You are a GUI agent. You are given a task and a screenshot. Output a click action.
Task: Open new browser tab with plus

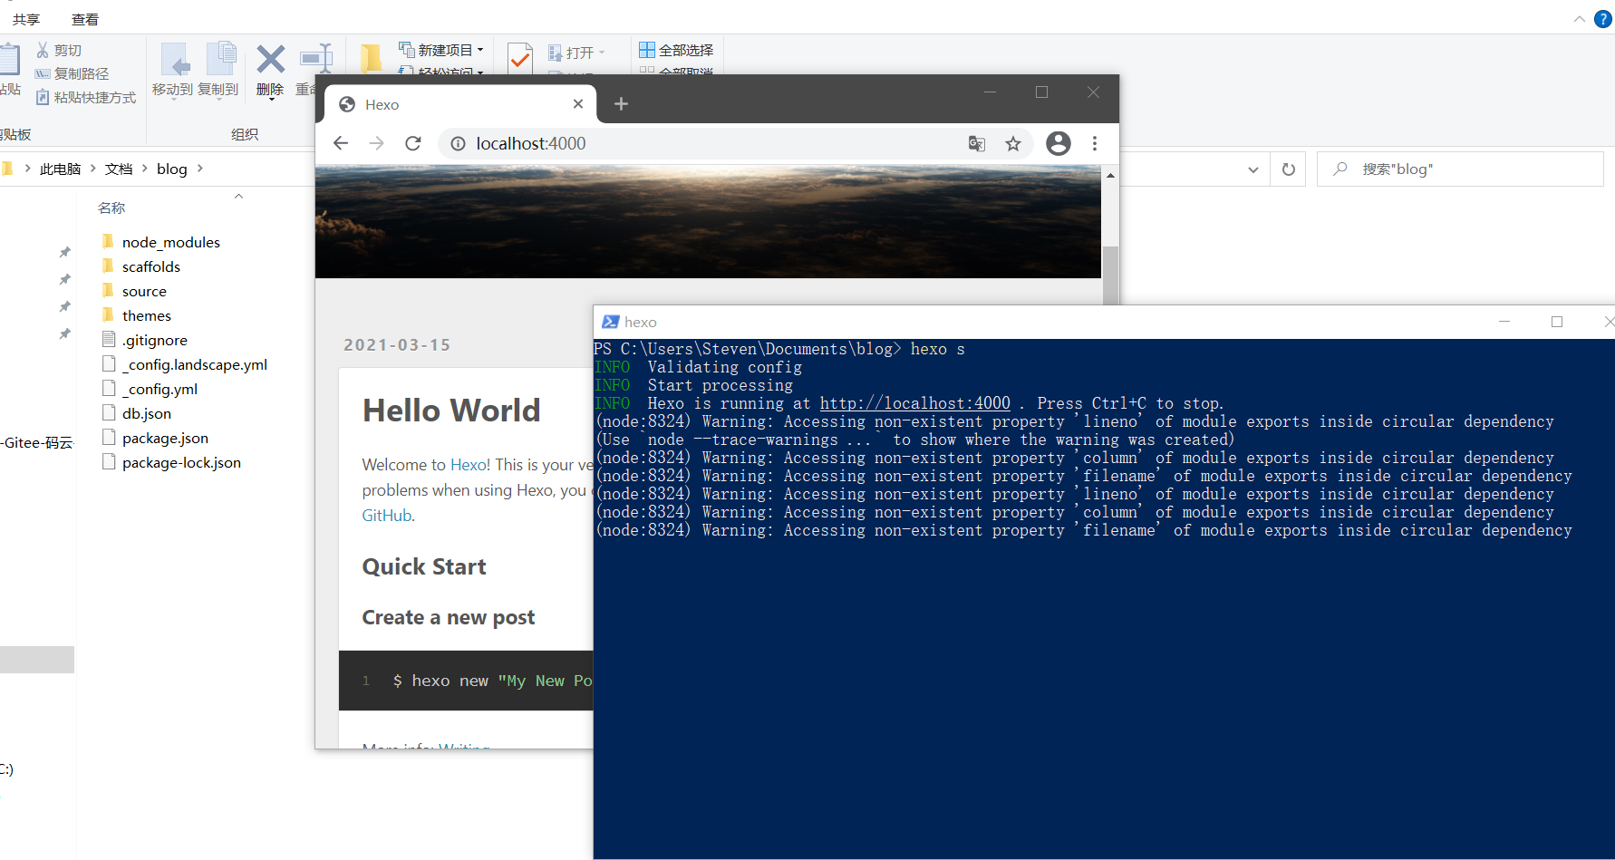point(621,104)
